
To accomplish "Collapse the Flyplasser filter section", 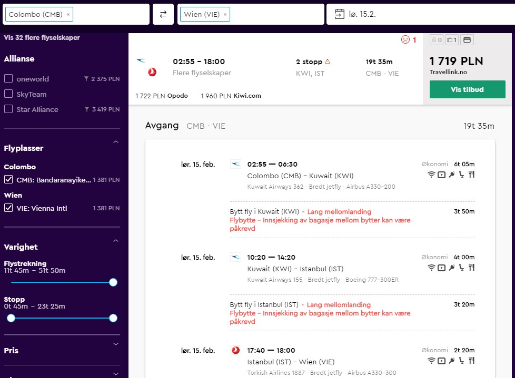I will click(x=116, y=142).
